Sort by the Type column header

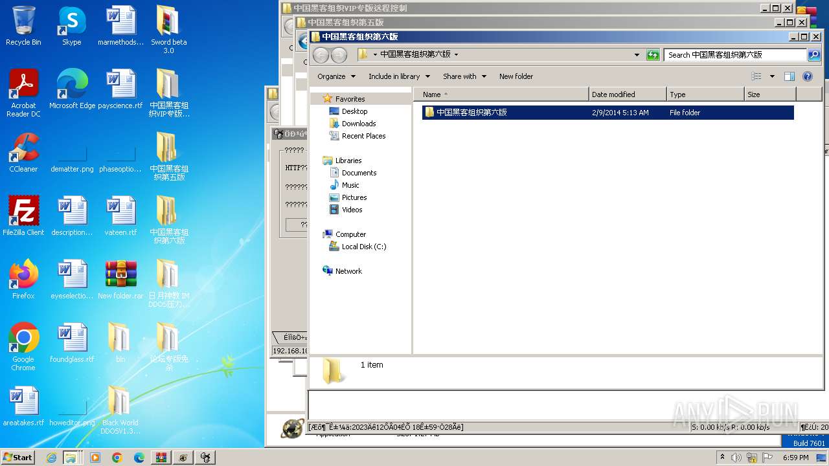coord(705,94)
